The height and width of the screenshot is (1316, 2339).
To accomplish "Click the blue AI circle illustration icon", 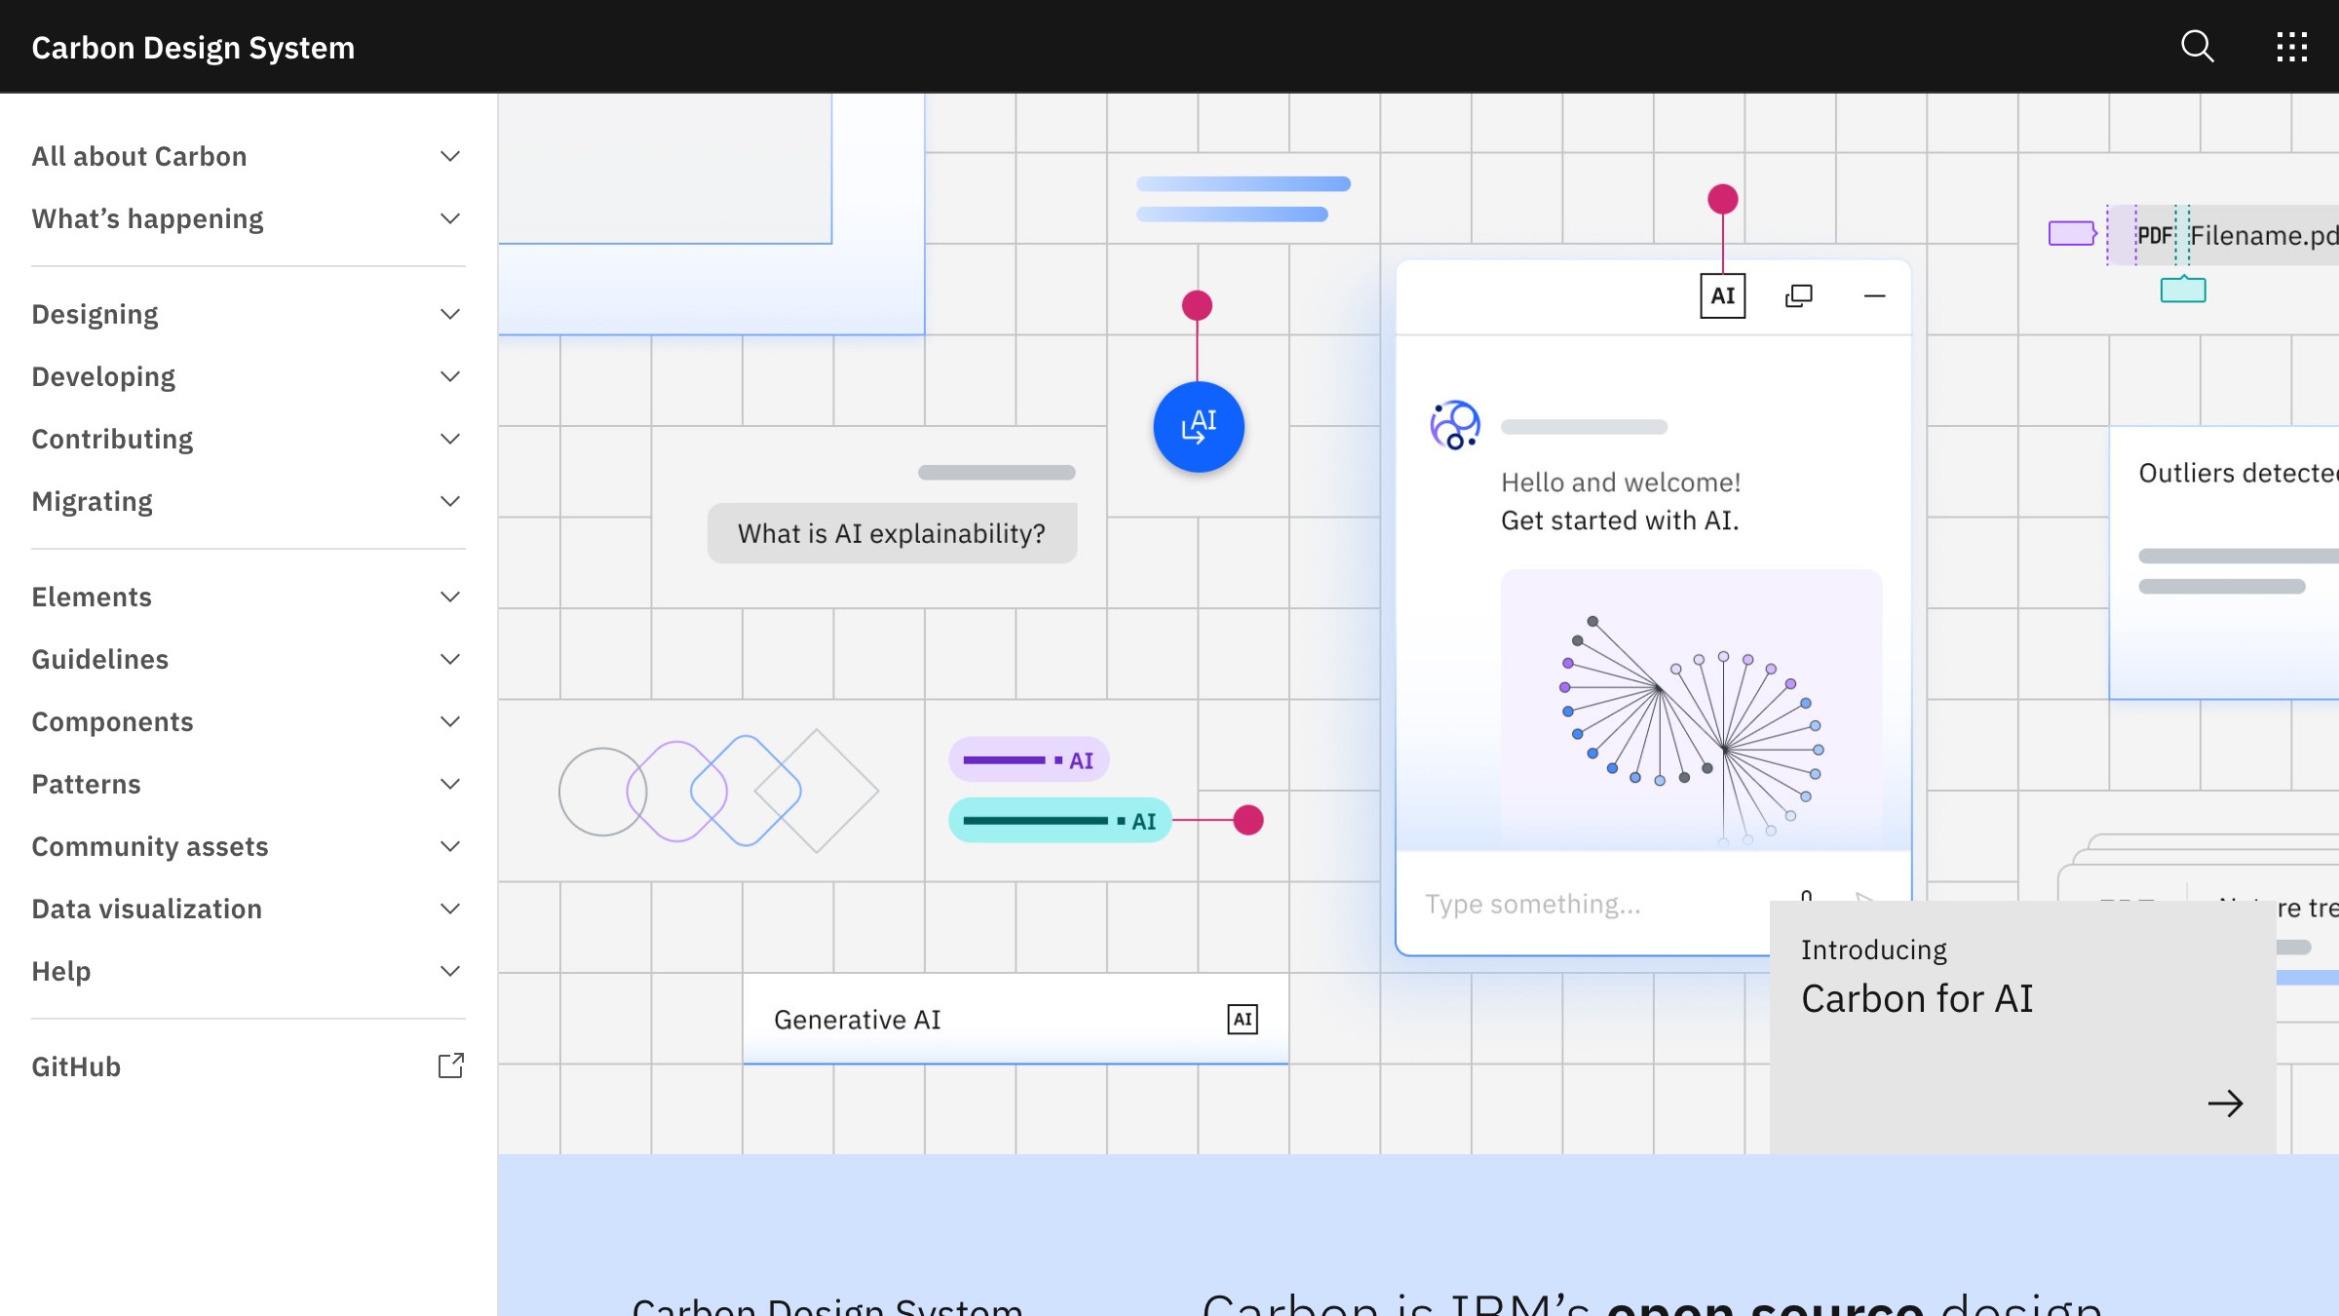I will coord(1199,427).
